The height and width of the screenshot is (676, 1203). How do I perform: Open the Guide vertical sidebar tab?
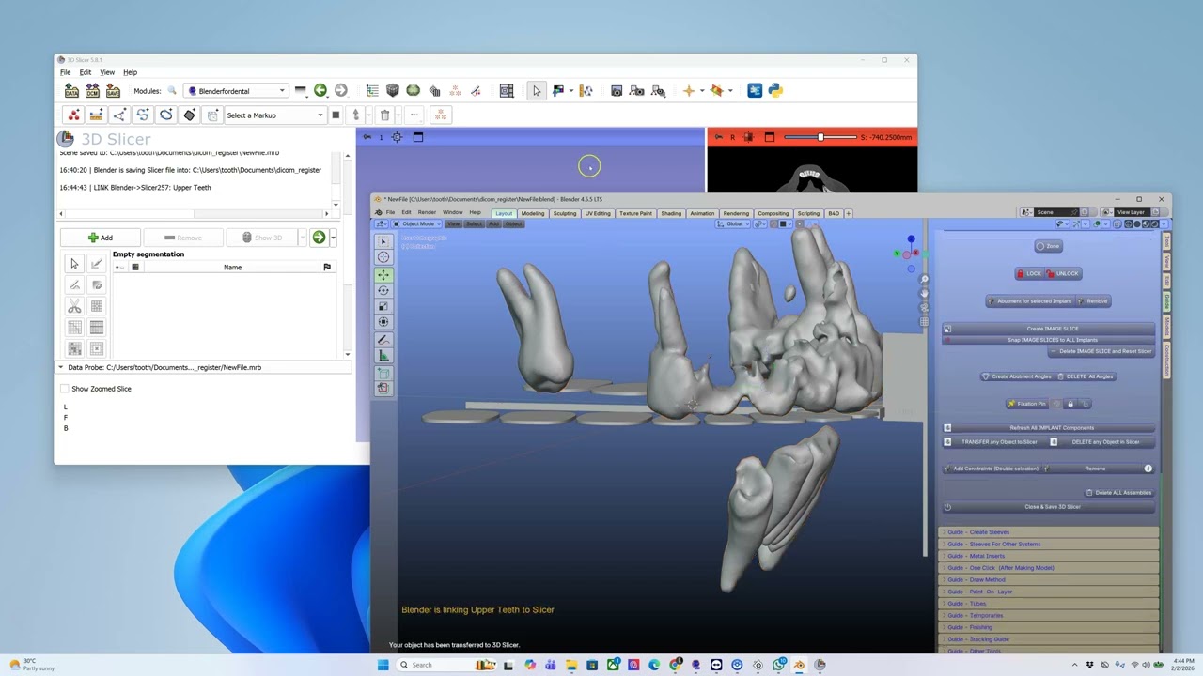tap(1167, 302)
